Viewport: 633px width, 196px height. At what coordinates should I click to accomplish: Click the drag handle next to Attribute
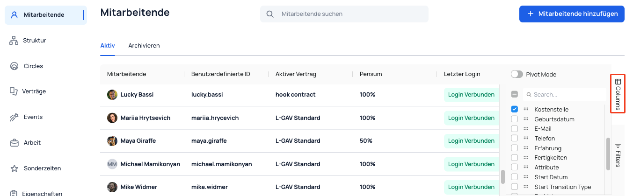[x=526, y=167]
